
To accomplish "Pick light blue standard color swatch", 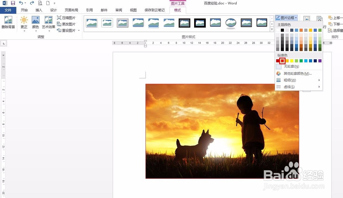I will pos(306,61).
